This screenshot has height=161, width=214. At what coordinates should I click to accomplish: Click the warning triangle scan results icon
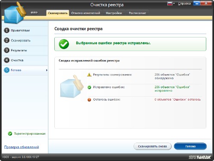(x=89, y=75)
